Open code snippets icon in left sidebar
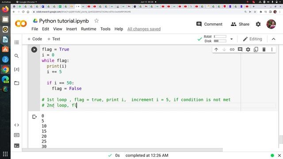This screenshot has height=159, width=283. coord(17,125)
